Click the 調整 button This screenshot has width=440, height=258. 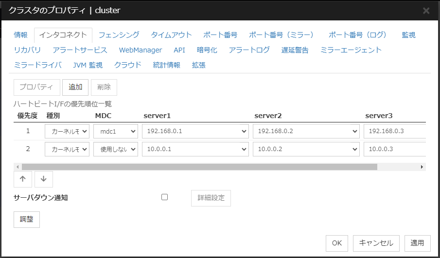27,219
